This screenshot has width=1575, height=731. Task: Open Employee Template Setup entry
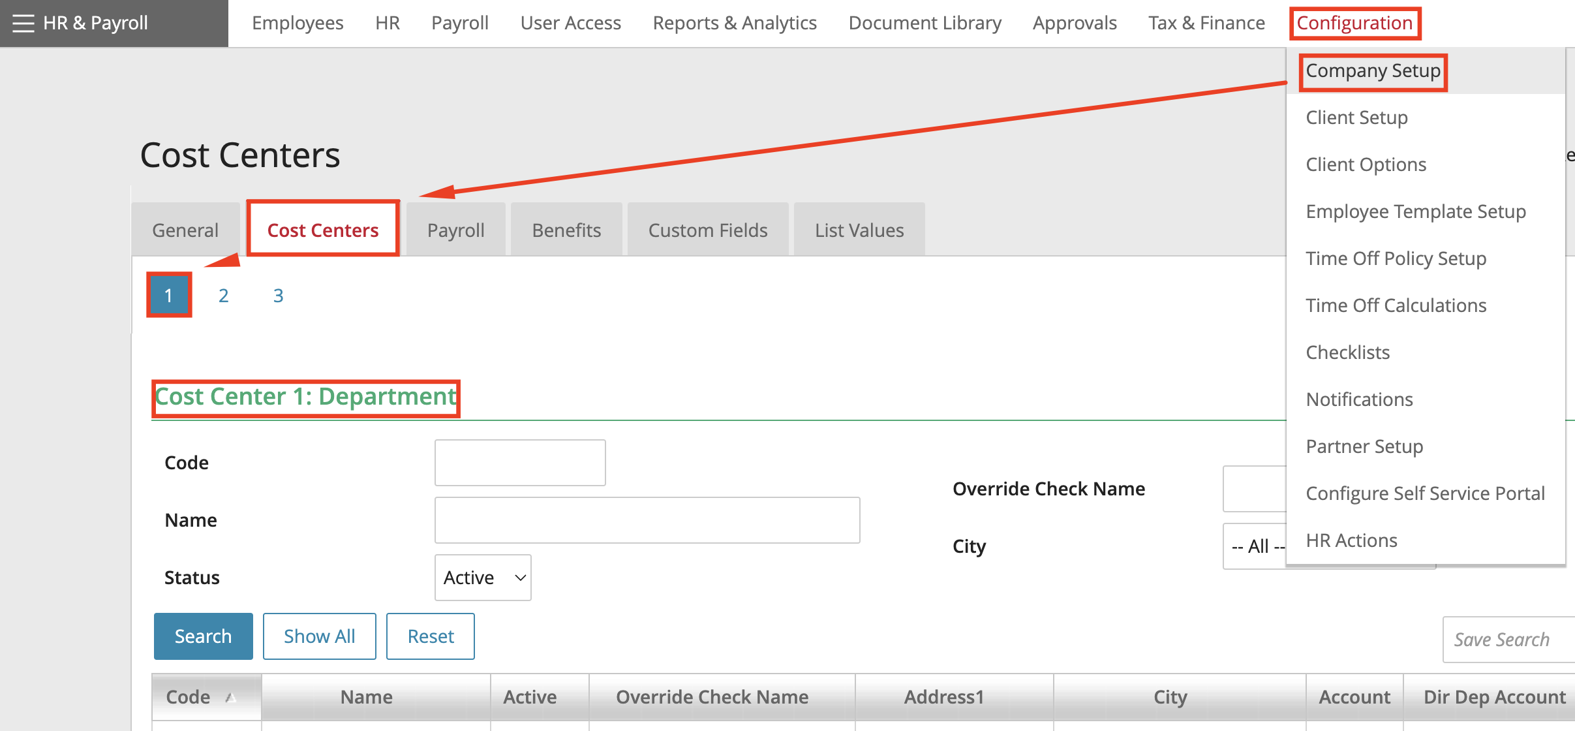pos(1415,211)
